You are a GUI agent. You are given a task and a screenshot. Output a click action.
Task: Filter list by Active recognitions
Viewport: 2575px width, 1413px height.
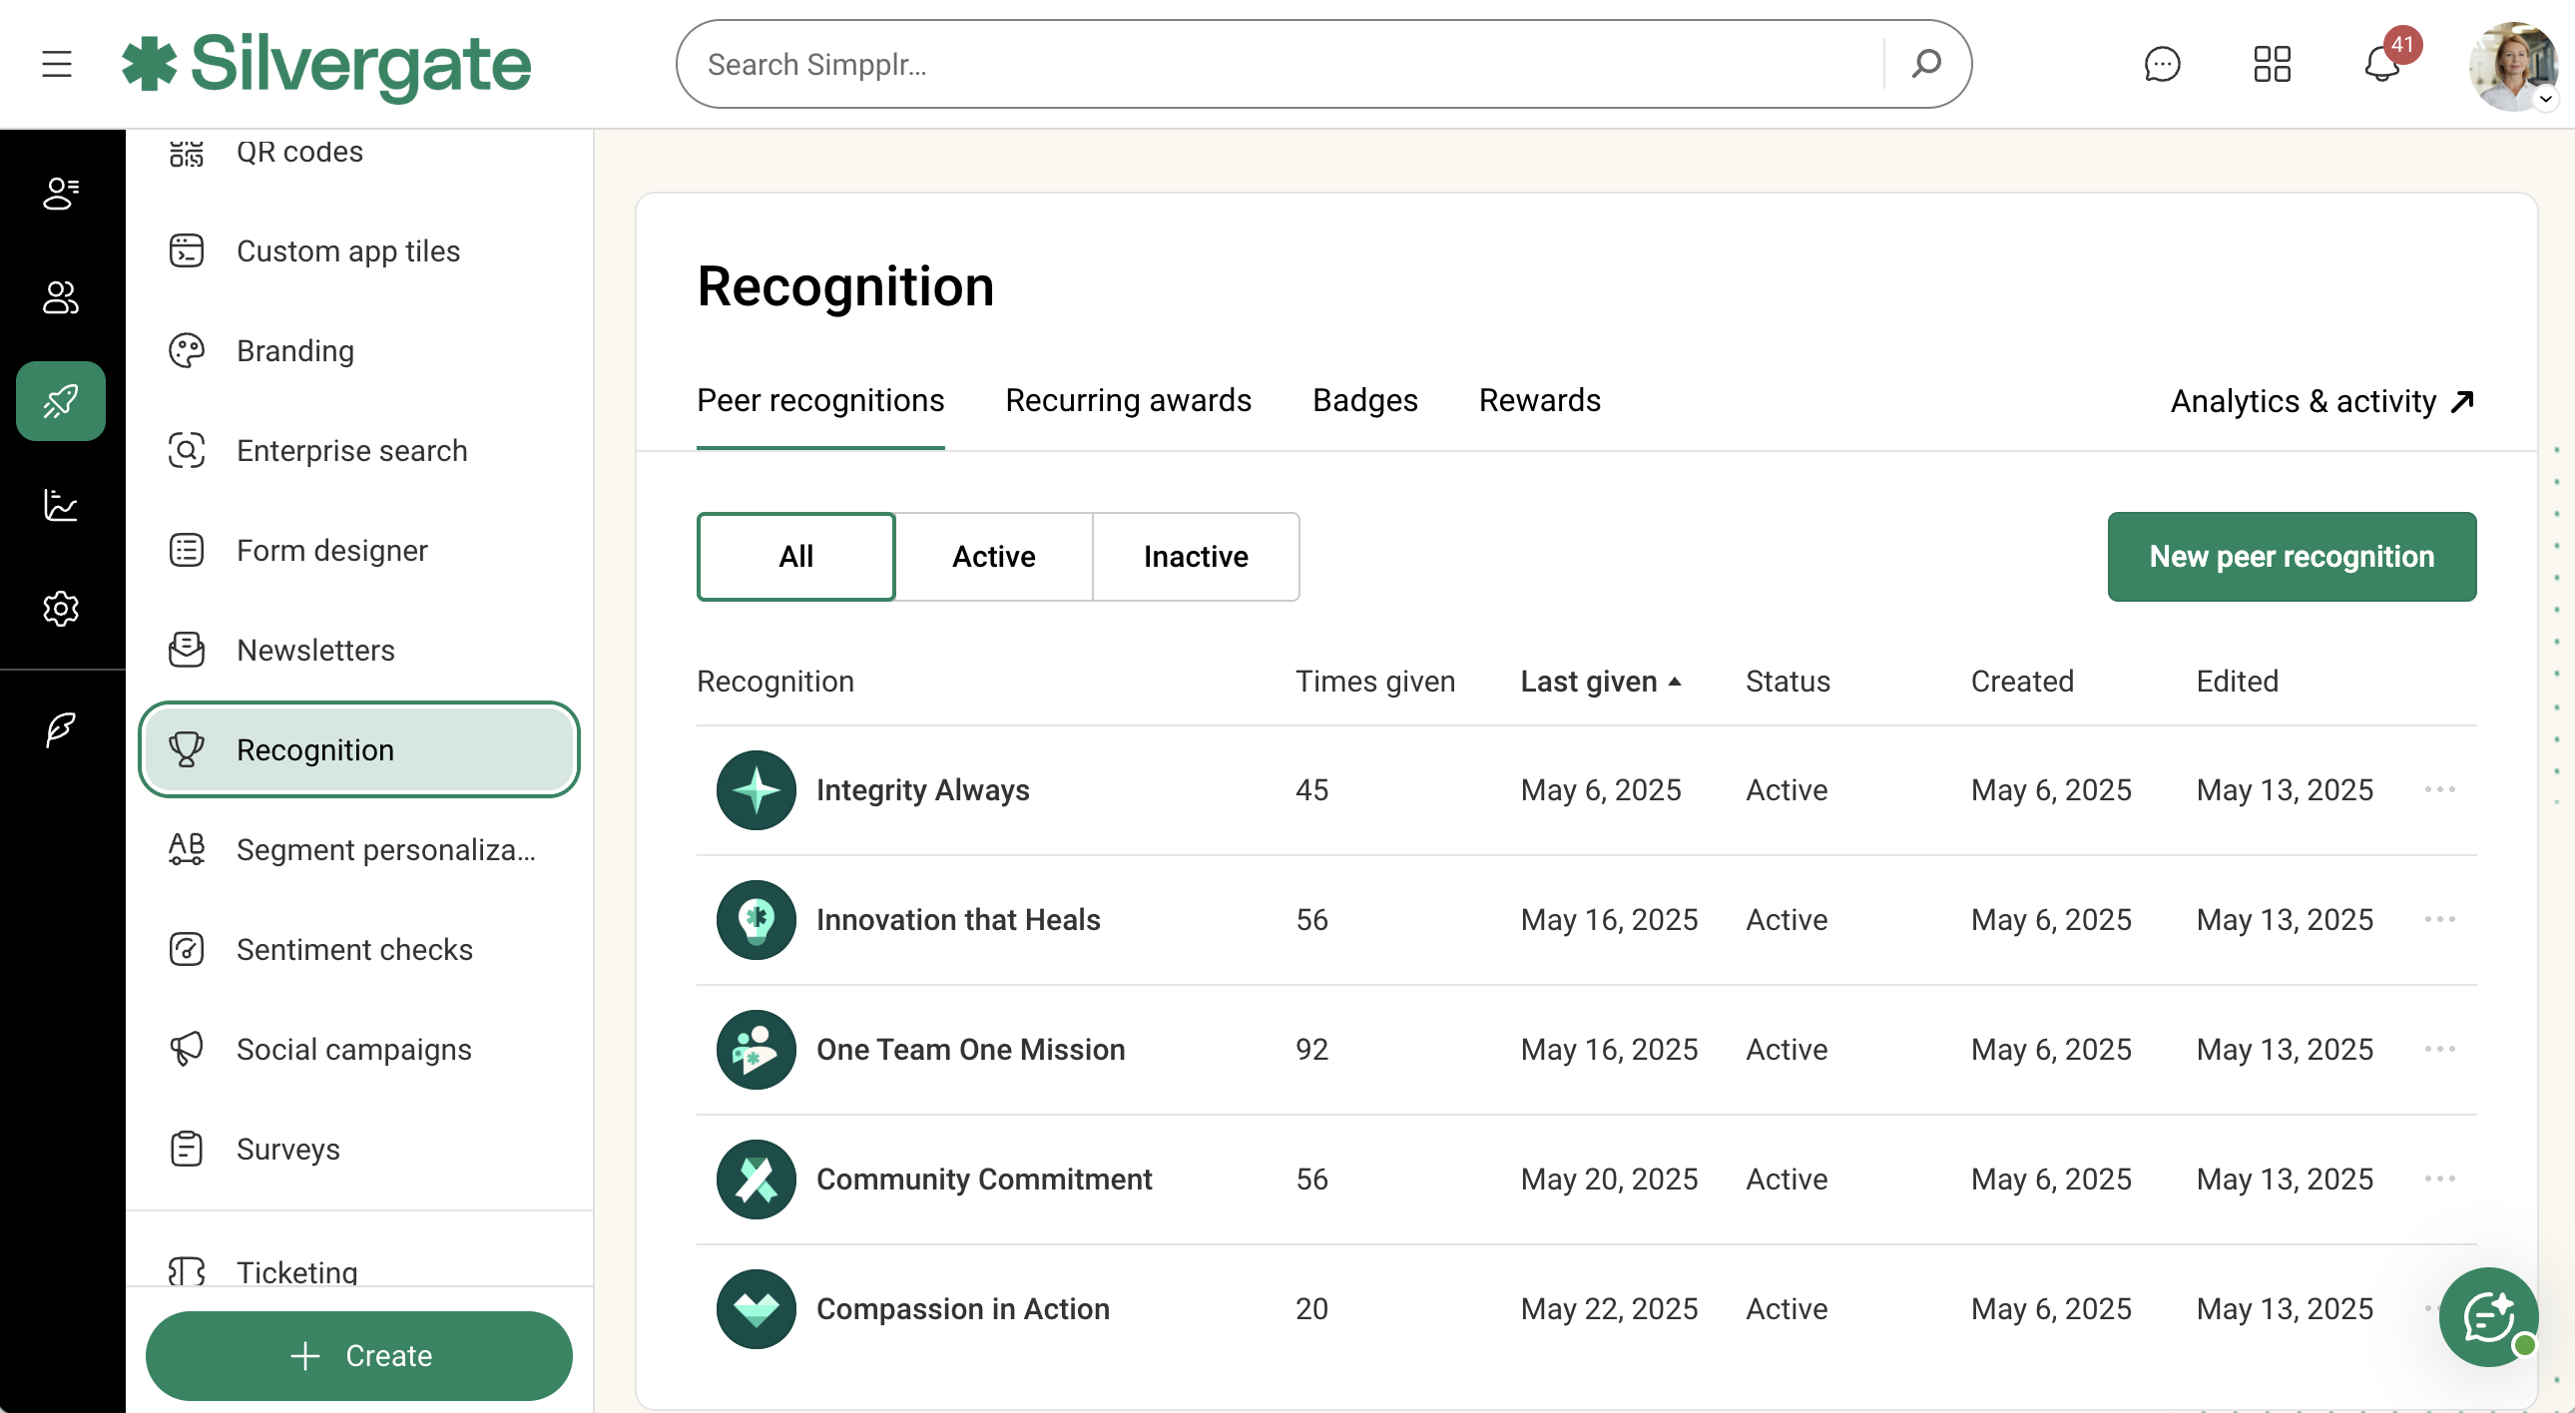994,557
